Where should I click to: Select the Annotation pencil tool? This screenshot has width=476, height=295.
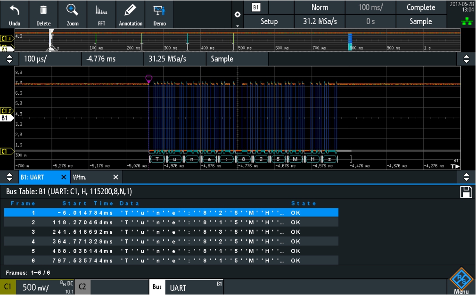[x=131, y=15]
